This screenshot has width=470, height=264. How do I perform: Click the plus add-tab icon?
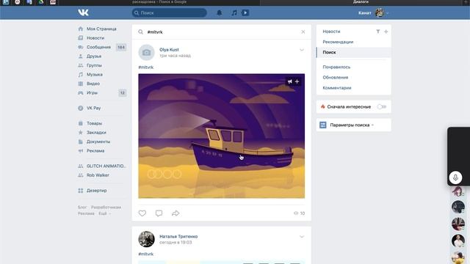coord(386,32)
